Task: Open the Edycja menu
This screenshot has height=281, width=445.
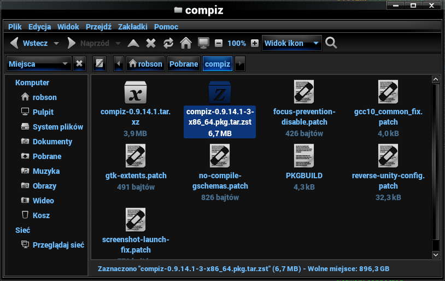Action: [40, 27]
